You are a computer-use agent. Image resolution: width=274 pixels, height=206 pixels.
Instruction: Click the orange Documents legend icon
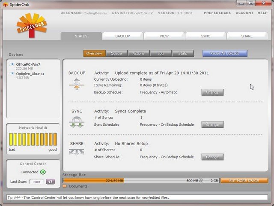pyautogui.click(x=65, y=186)
